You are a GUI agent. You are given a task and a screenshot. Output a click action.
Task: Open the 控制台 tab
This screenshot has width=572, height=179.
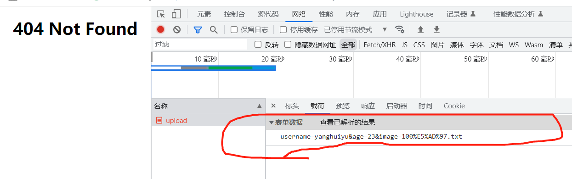coord(234,14)
